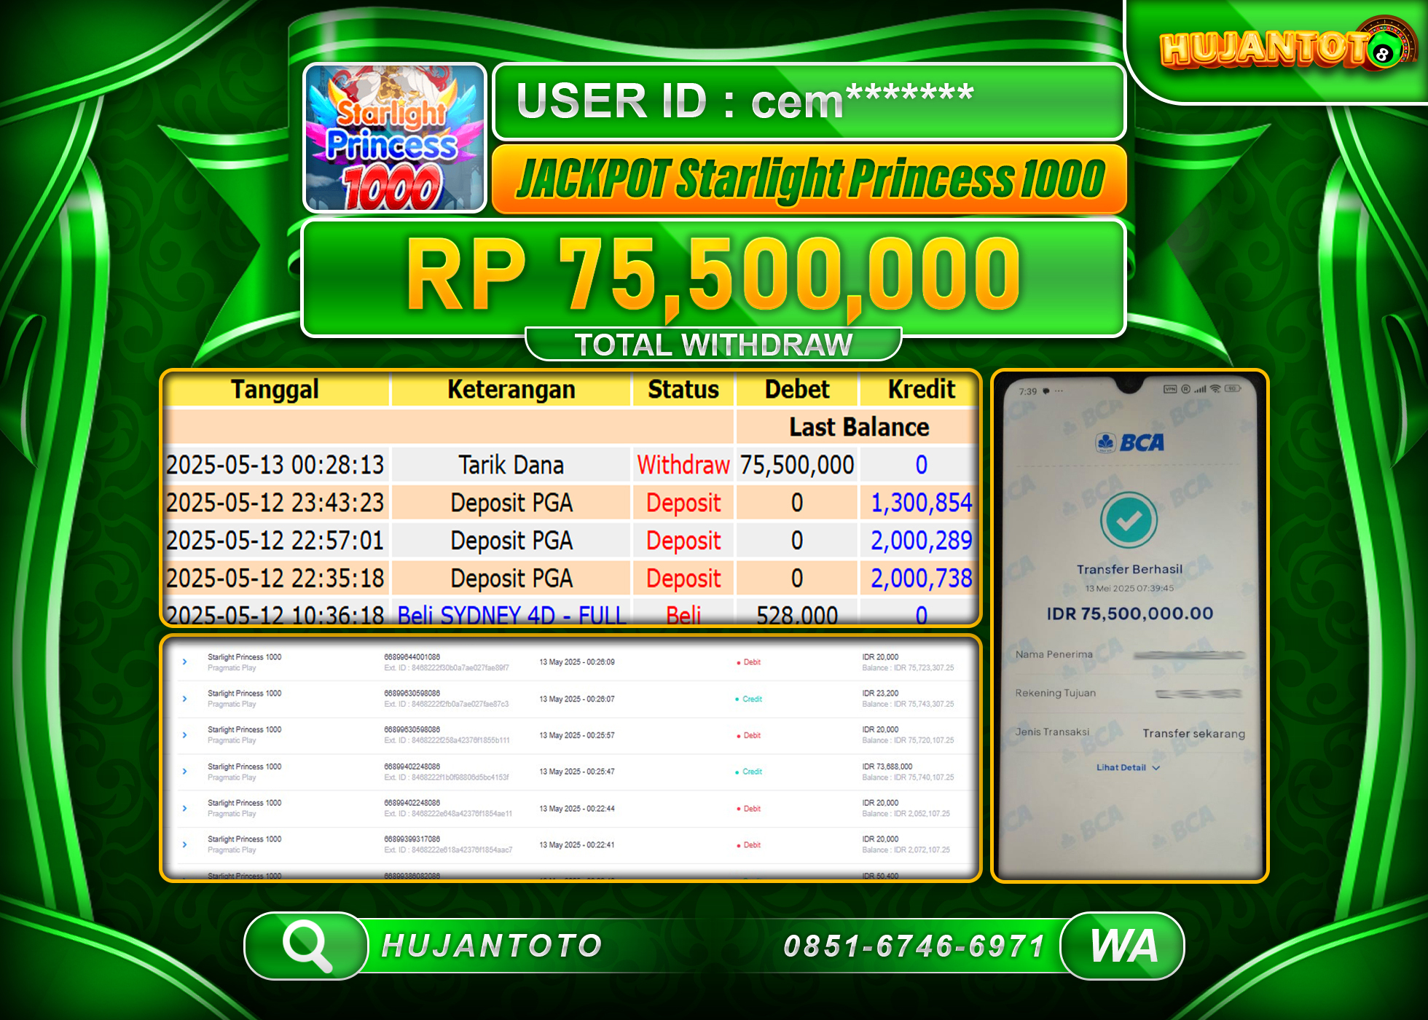Expand the Lihat Detail dropdown
The image size is (1428, 1020).
pos(1127,767)
